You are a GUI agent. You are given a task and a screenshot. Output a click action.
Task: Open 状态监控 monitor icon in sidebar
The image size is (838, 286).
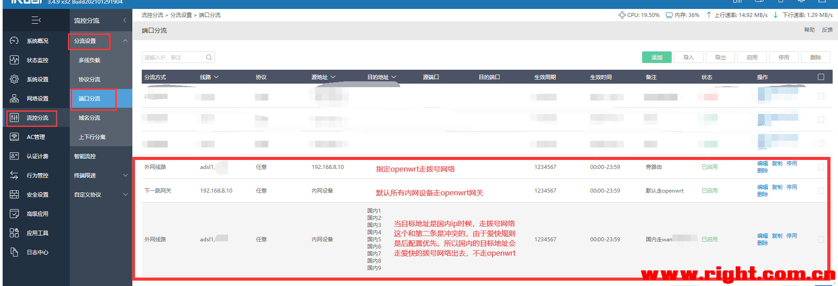(14, 60)
